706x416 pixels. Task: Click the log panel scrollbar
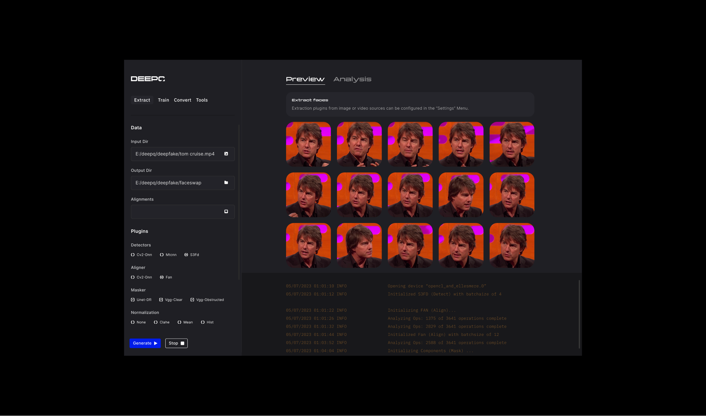point(579,313)
